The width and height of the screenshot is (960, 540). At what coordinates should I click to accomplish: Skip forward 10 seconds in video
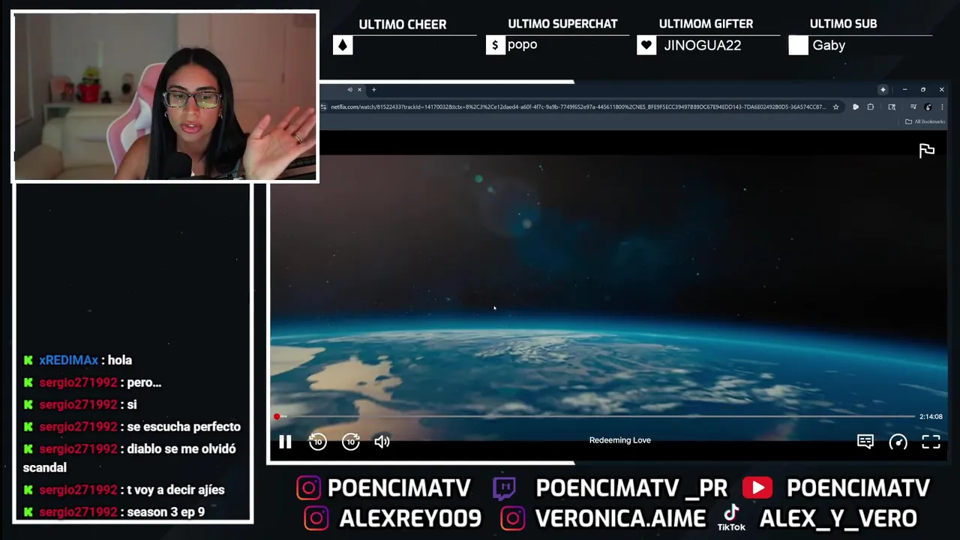click(x=351, y=442)
